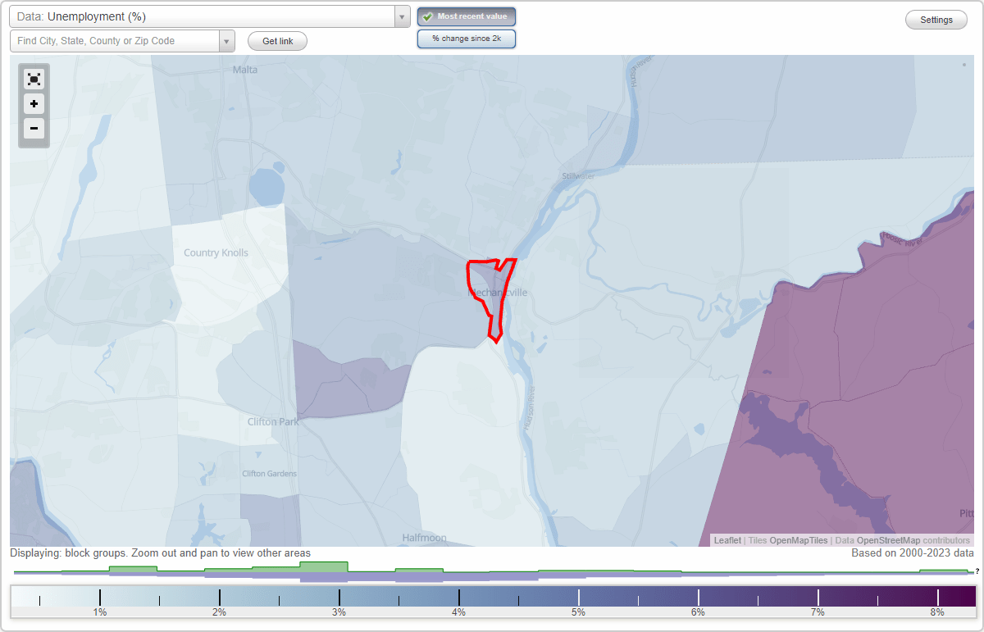Viewport: 984px width, 632px height.
Task: Open the Settings panel
Action: (x=936, y=19)
